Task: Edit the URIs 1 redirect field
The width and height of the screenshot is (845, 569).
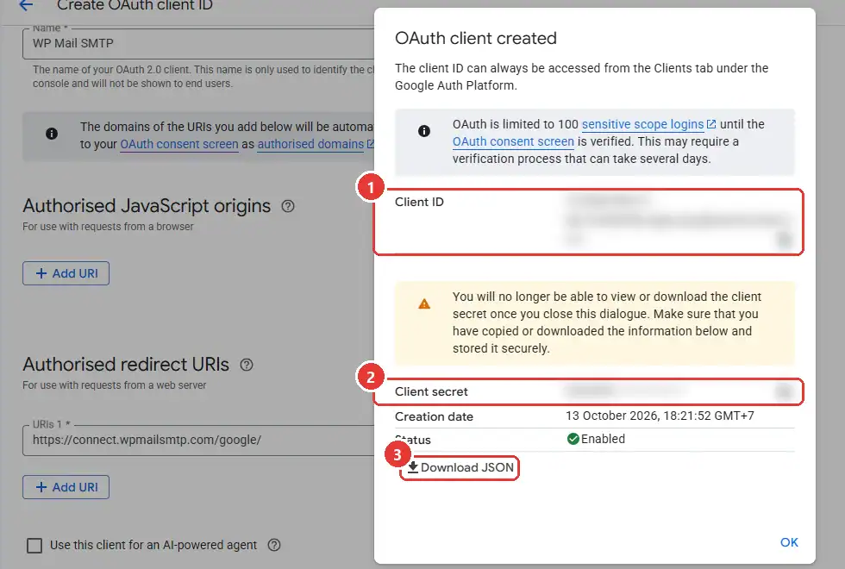Action: pos(198,440)
